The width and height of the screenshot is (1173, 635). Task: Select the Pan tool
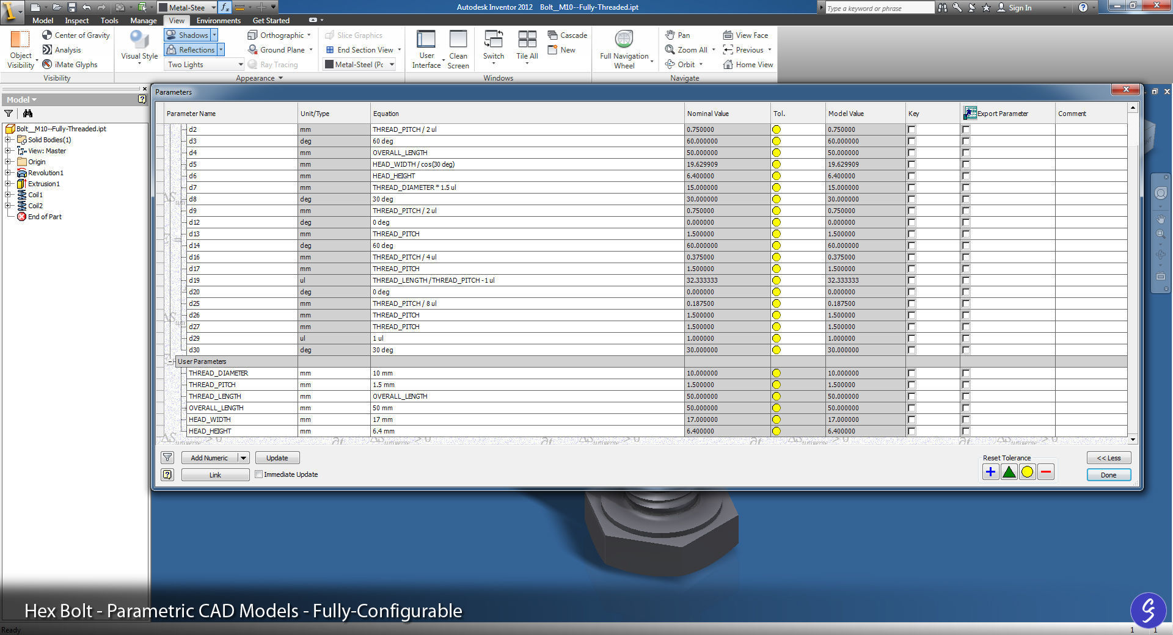678,35
